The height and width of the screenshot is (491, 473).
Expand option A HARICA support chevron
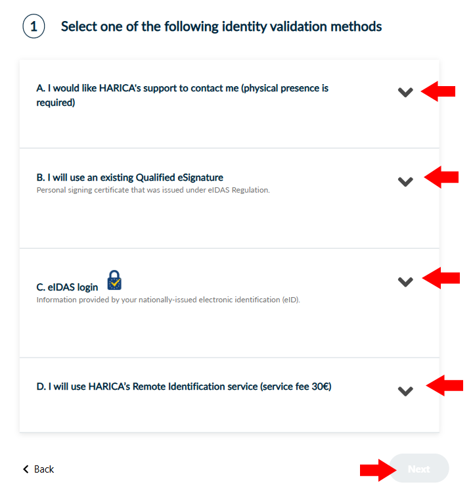[405, 92]
